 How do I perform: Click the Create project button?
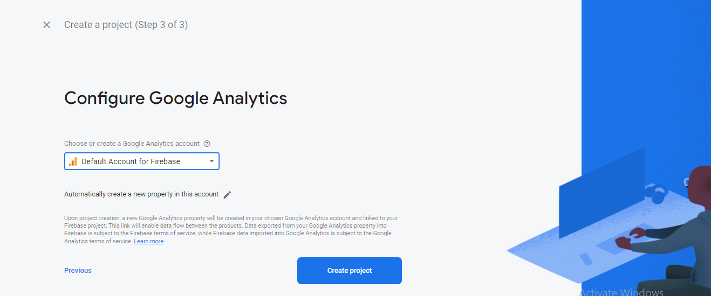[350, 271]
